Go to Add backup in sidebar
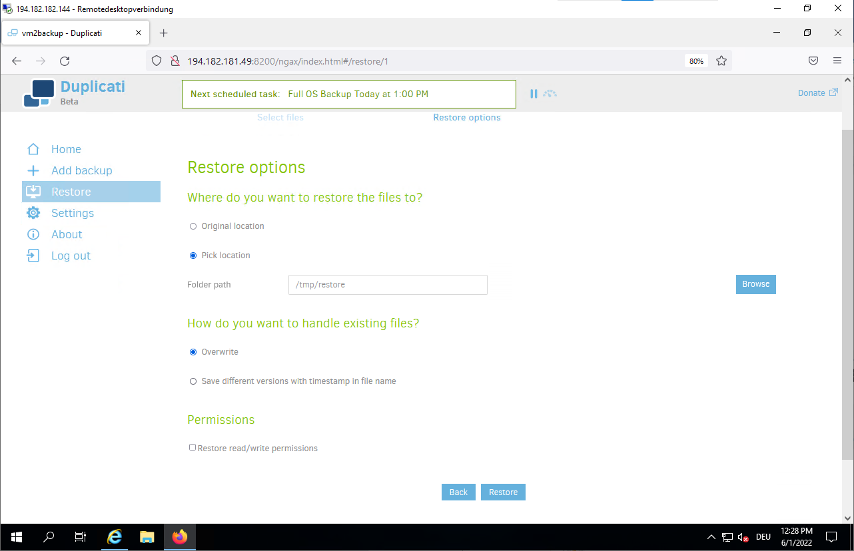854x551 pixels. click(81, 170)
